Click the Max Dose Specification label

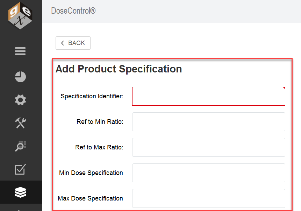91,198
